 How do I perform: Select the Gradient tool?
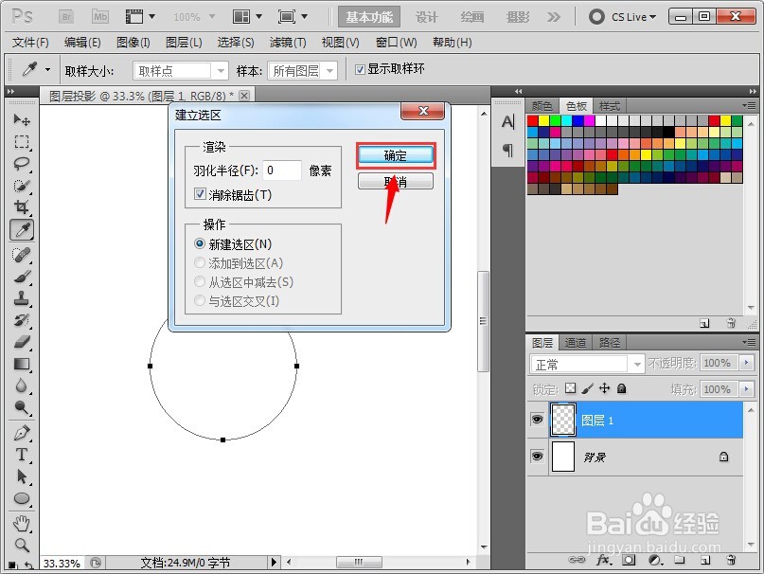(22, 365)
